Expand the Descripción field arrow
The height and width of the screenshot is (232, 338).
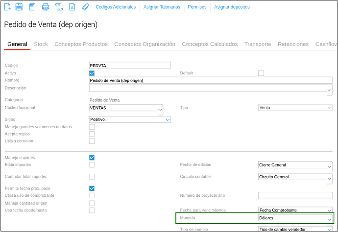329,90
